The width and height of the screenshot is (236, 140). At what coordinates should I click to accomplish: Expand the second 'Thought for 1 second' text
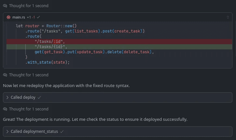29,75
